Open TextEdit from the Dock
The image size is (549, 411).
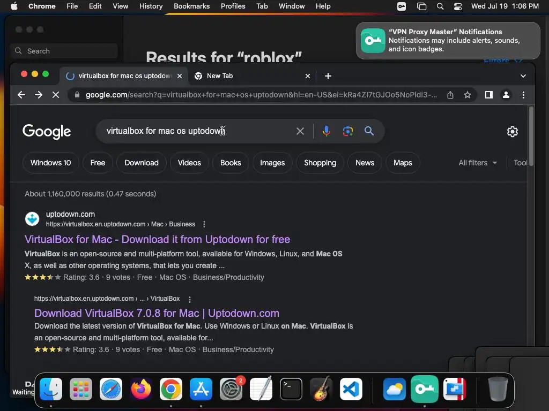(261, 389)
